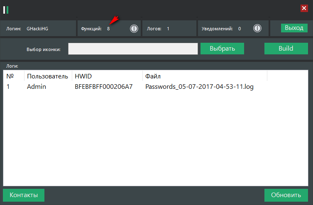Click the Build button
This screenshot has height=205, width=313.
286,49
